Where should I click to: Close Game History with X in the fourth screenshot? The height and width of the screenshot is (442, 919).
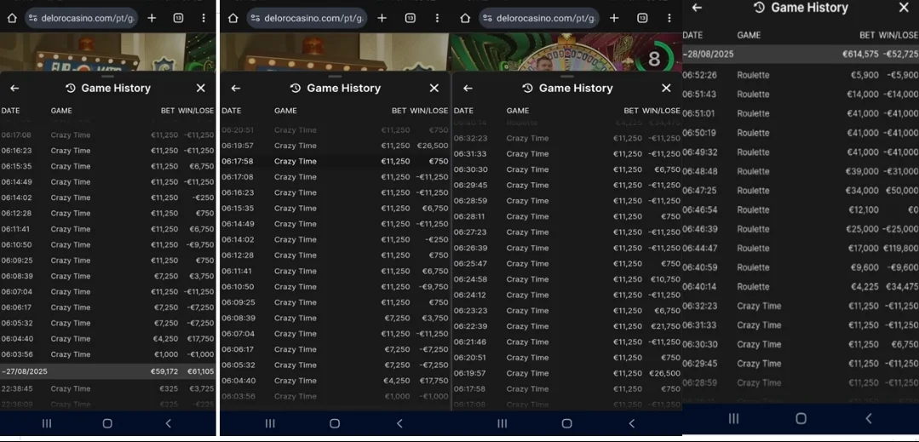pyautogui.click(x=904, y=7)
